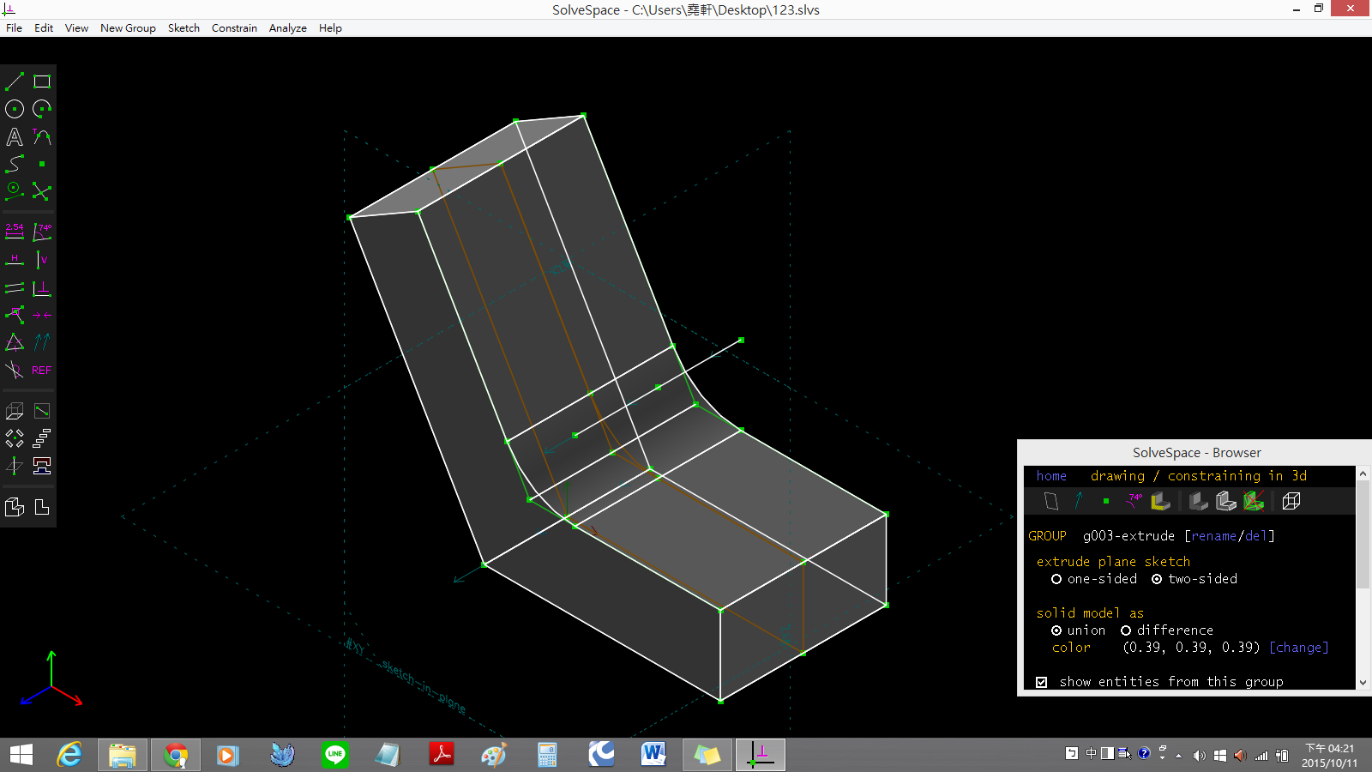The height and width of the screenshot is (772, 1372).
Task: Apply point on line constraint
Action: 15,315
